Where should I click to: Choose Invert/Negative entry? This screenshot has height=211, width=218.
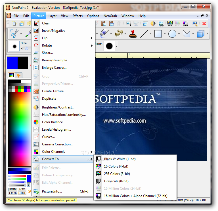(64, 31)
